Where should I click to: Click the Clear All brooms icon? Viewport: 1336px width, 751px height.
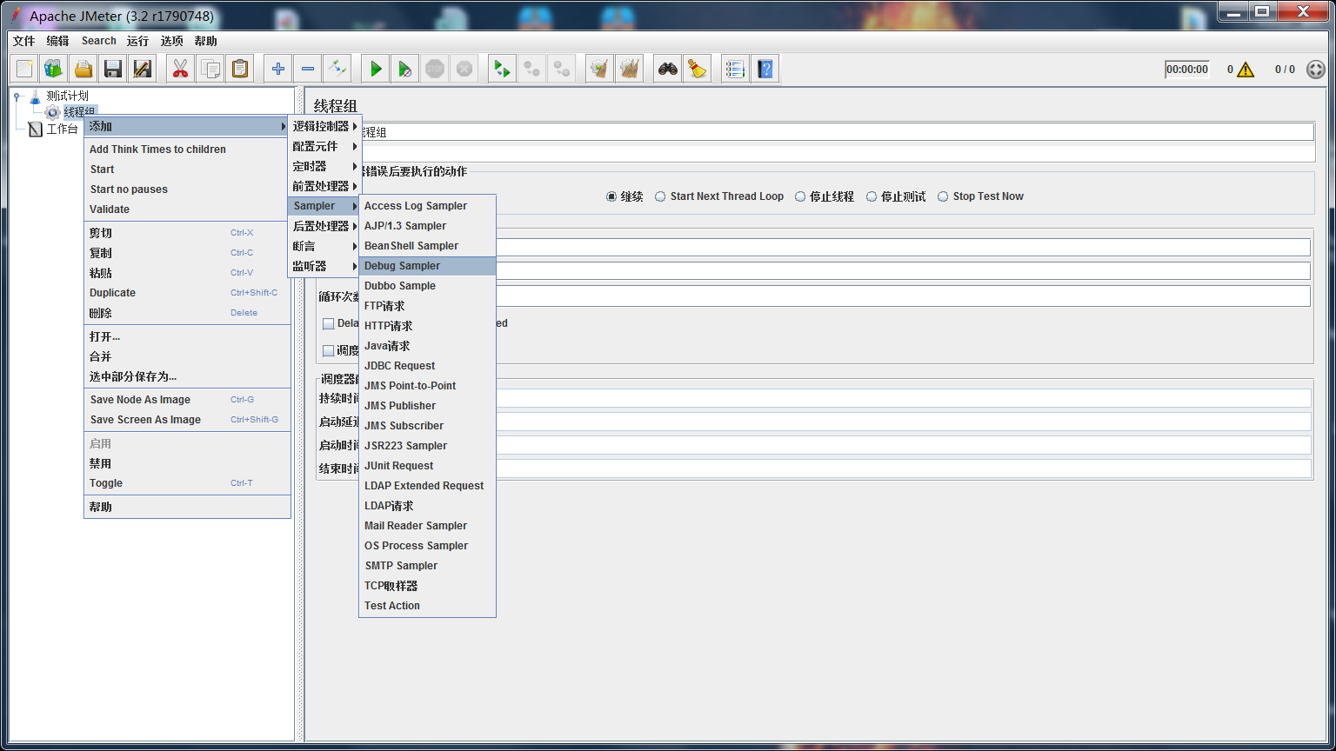pyautogui.click(x=629, y=69)
